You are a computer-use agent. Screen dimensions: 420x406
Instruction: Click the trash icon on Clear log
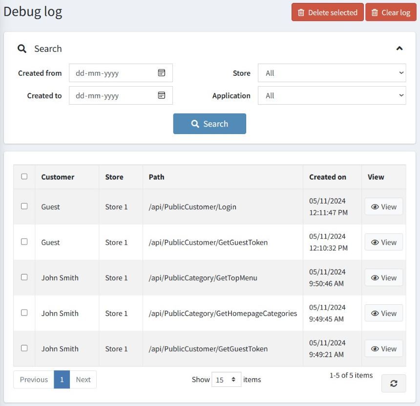(x=374, y=12)
